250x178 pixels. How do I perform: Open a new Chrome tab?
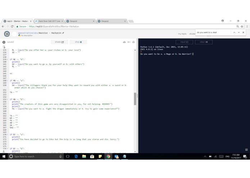click(x=131, y=21)
